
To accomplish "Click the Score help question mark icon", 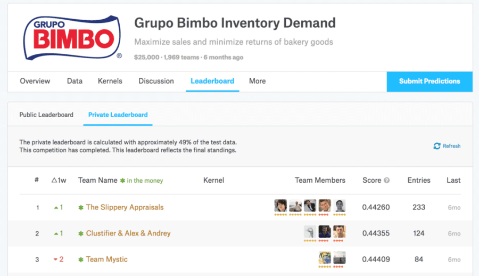I will 387,181.
